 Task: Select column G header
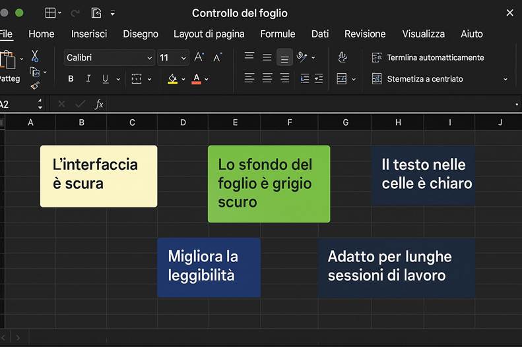coord(345,122)
